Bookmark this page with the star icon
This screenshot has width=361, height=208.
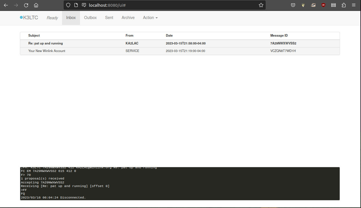[x=261, y=5]
